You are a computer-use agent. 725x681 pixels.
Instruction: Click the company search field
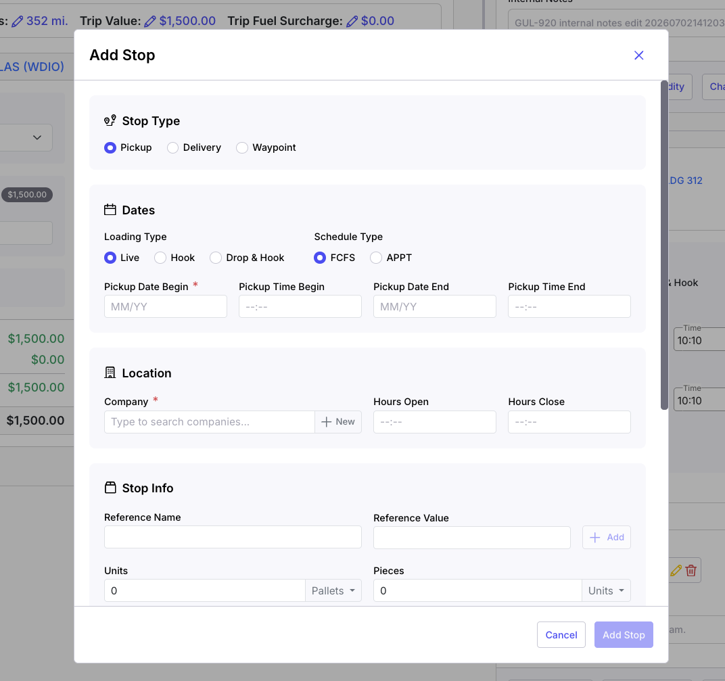210,422
